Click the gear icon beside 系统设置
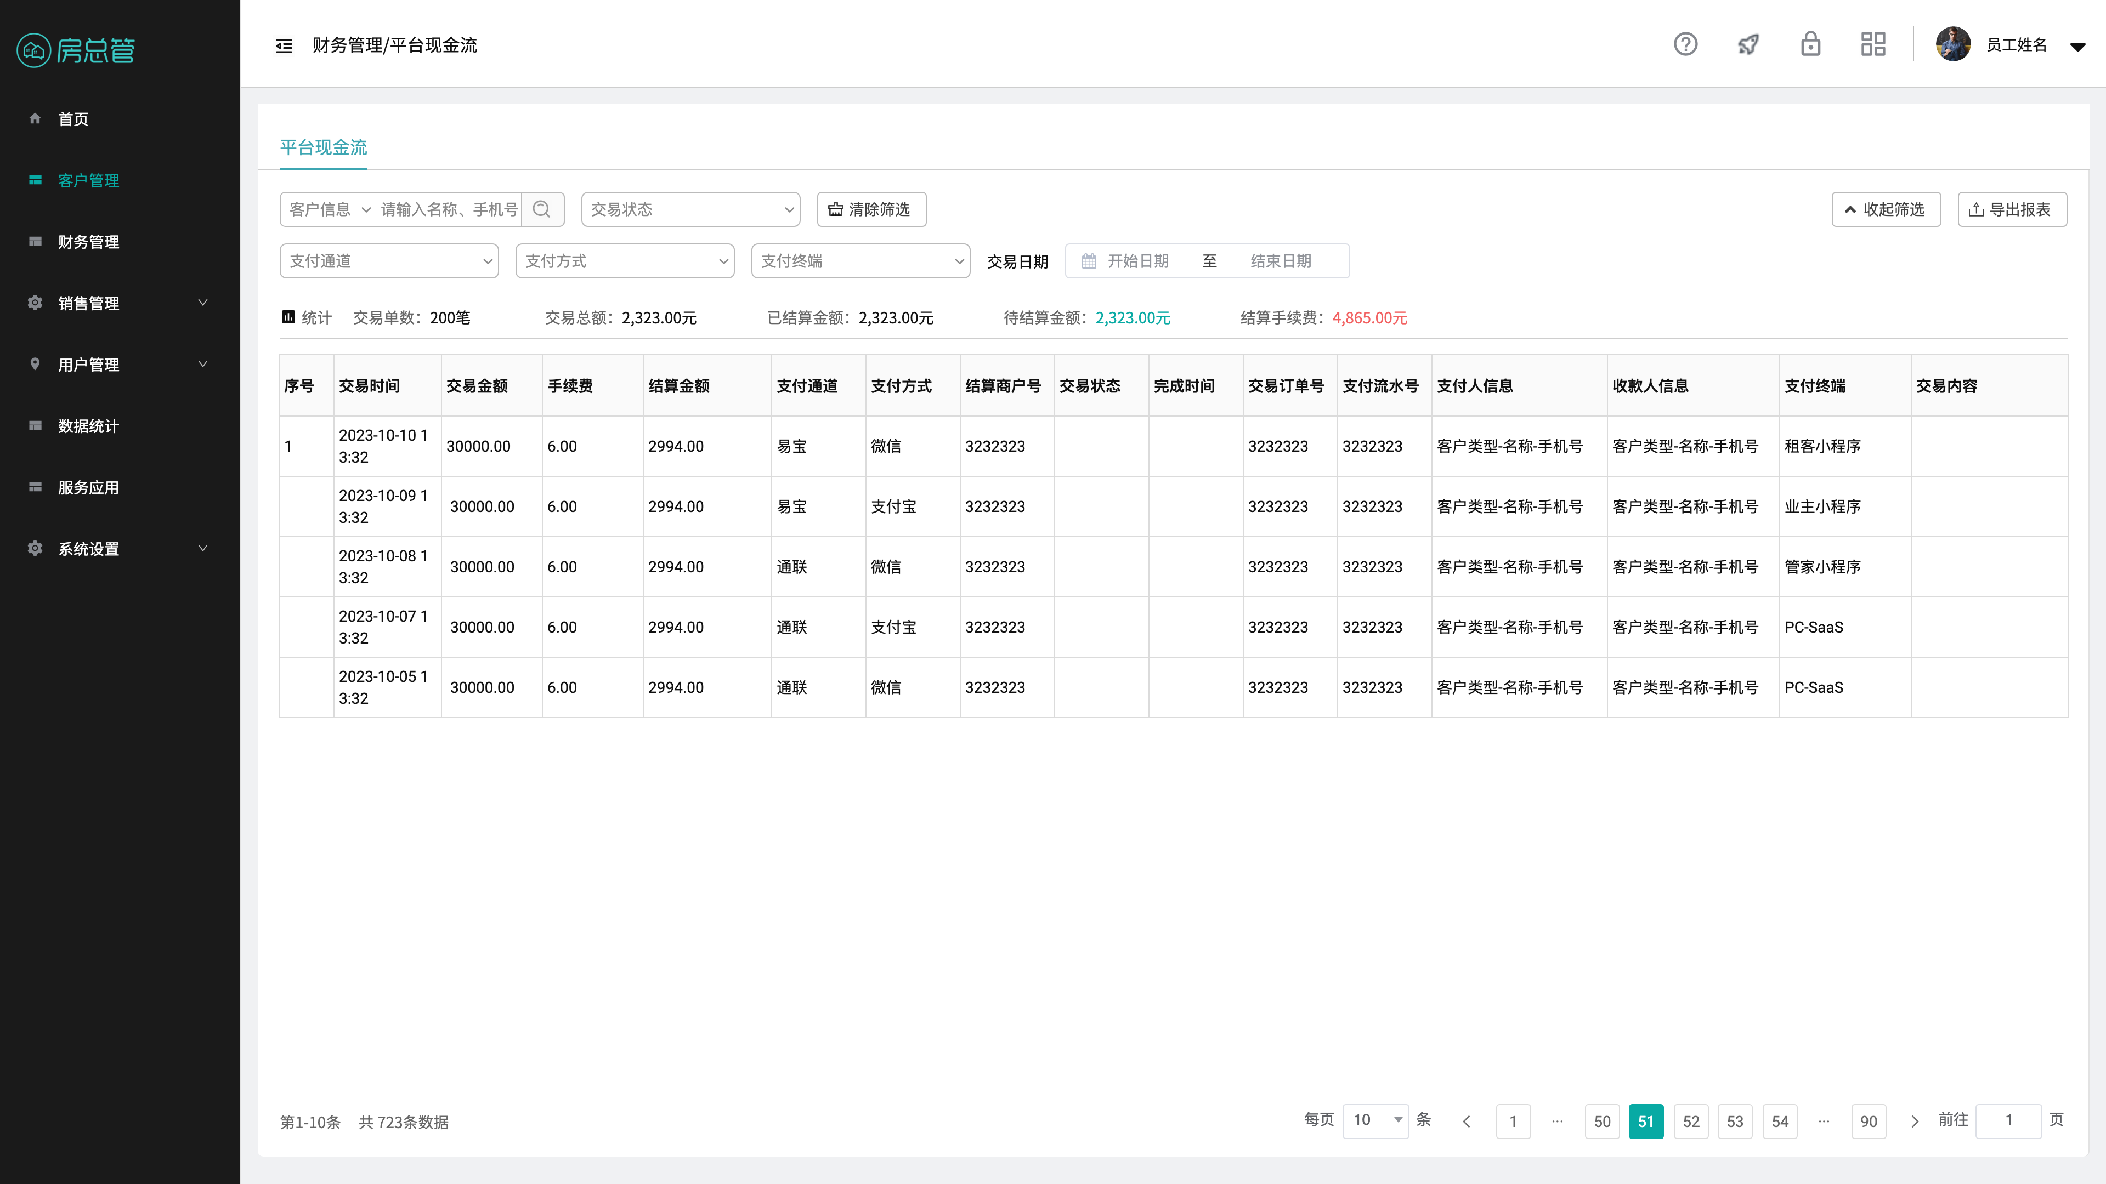Image resolution: width=2106 pixels, height=1184 pixels. click(35, 548)
